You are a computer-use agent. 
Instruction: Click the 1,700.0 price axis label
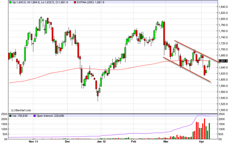(x=223, y=49)
